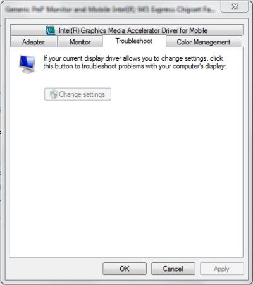253x285 pixels.
Task: Dismiss the dialog using Cancel
Action: 173,269
